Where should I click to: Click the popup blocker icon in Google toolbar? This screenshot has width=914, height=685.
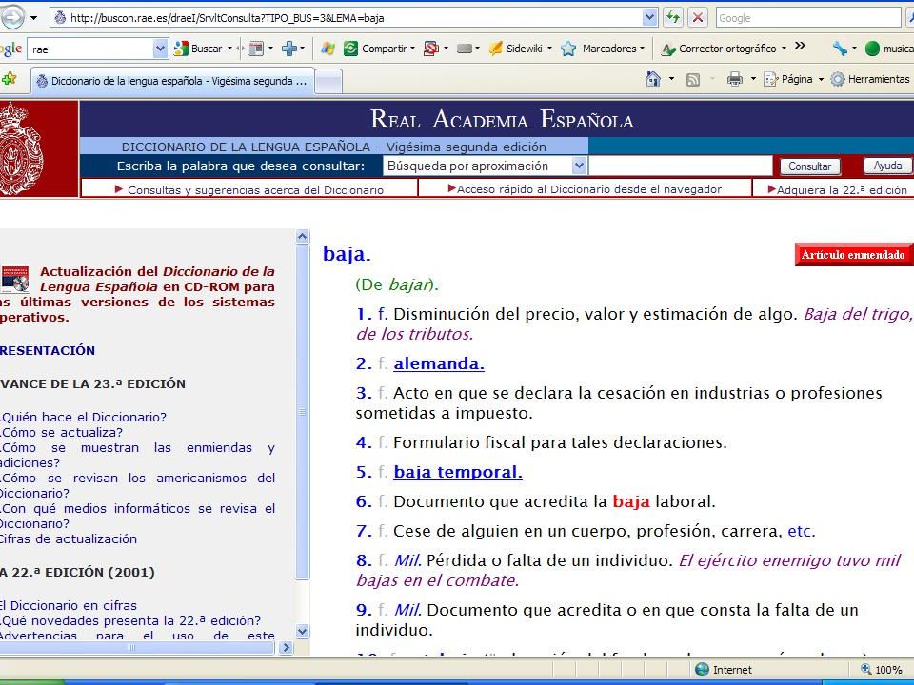point(430,49)
